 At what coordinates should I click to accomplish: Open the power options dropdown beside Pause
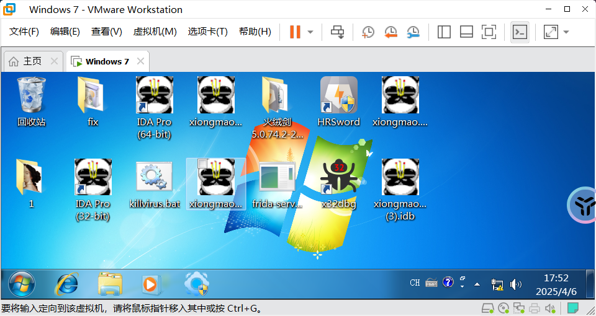310,32
